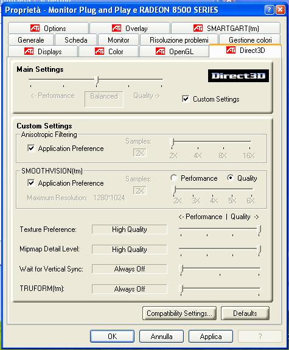Screen dimensions: 289x350
Task: Click the Mipmap Detail Level slider handle
Action: (259, 250)
